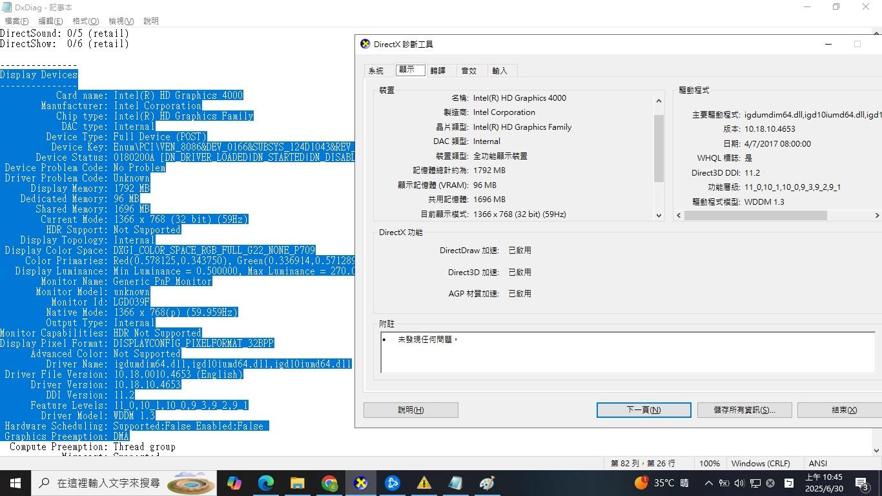Open the clock showing 上午 10:45
Screen dimensions: 882x496
[x=823, y=483]
